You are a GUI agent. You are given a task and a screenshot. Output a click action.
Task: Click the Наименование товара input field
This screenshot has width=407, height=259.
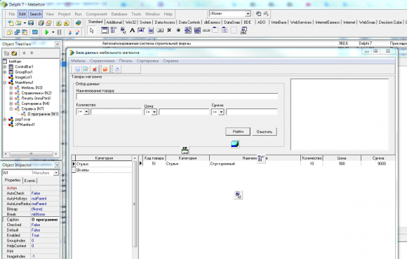pyautogui.click(x=177, y=97)
